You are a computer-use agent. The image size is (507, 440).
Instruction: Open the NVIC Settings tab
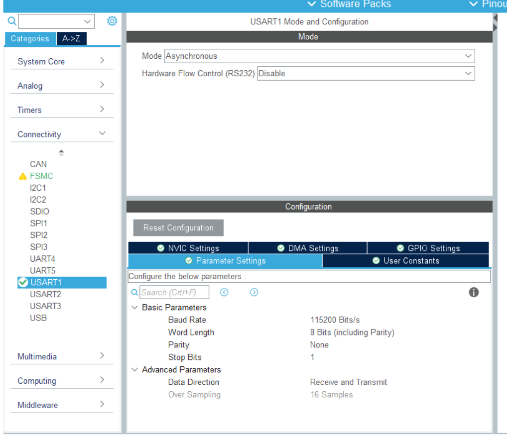tap(188, 248)
